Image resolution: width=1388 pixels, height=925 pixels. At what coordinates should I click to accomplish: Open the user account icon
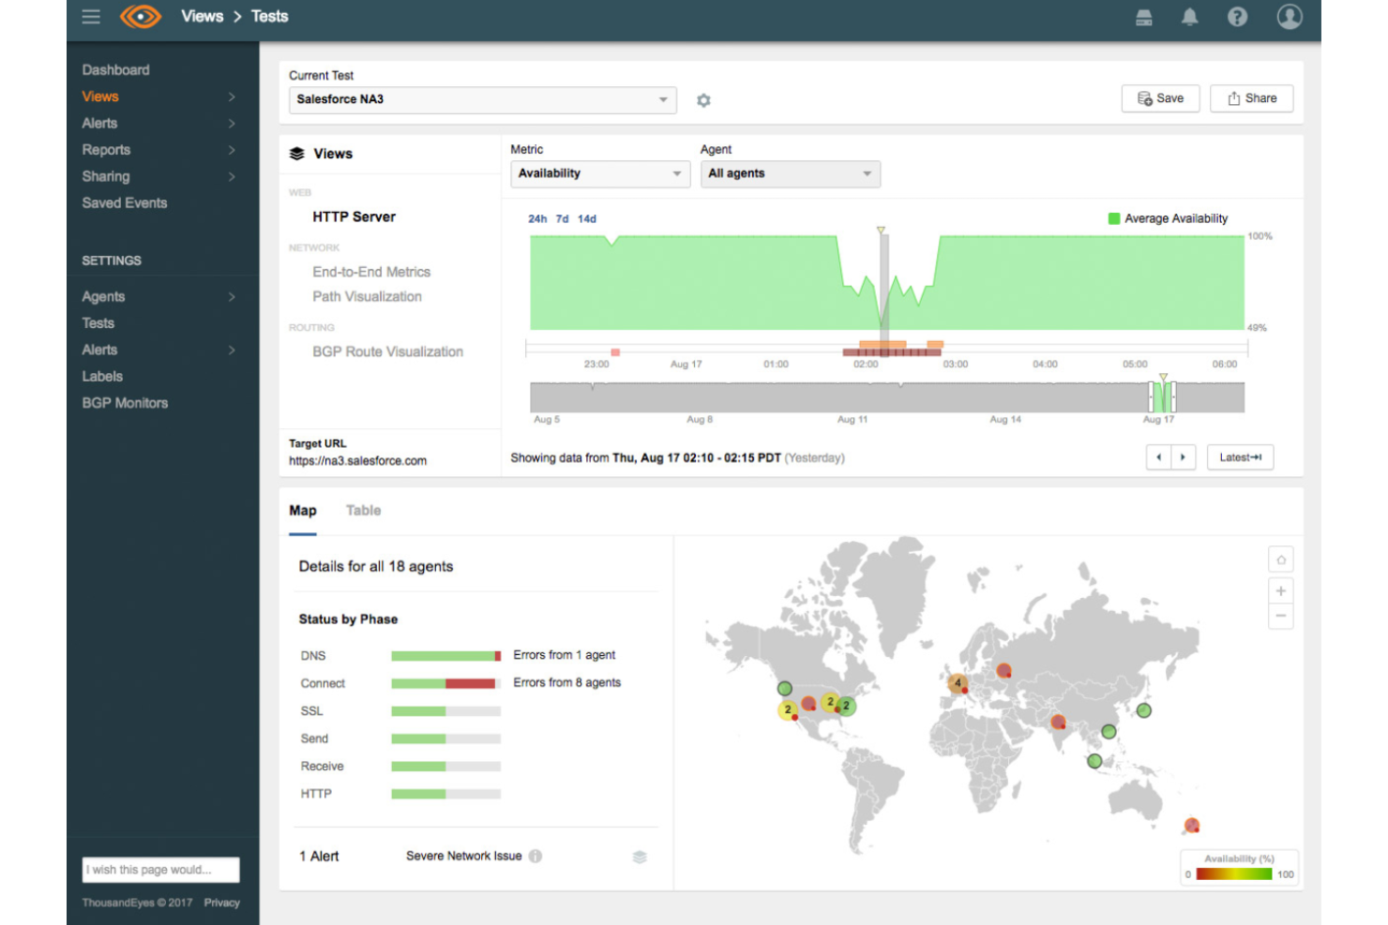coord(1289,16)
